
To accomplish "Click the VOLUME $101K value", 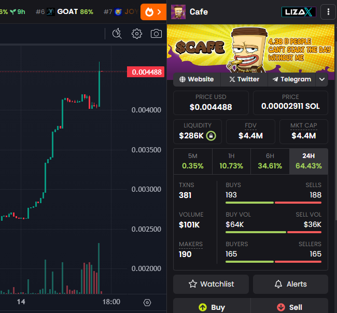I will [189, 225].
